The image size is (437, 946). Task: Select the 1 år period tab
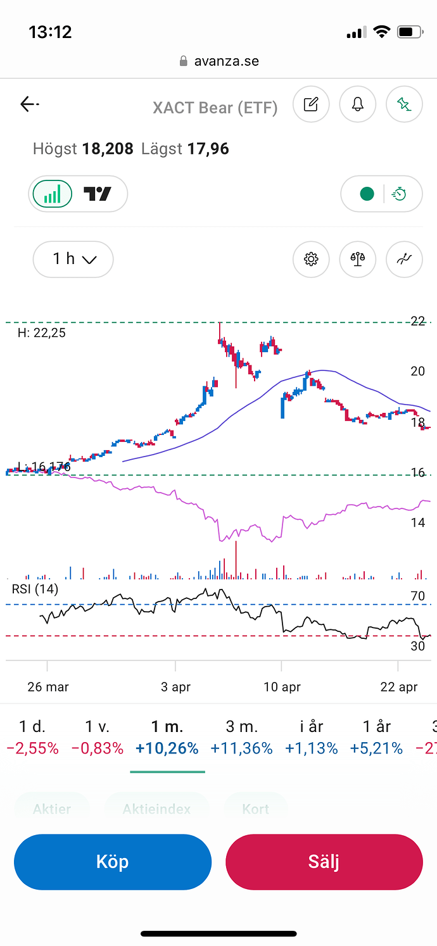tap(376, 737)
